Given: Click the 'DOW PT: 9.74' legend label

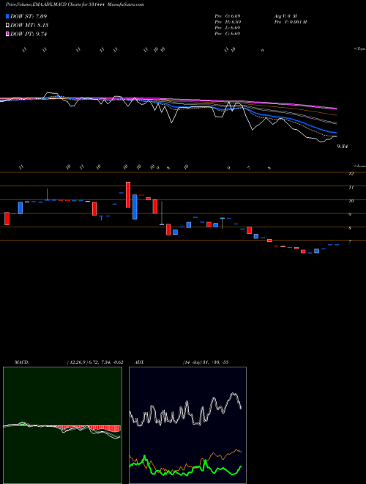Looking at the screenshot, I should click(x=29, y=34).
